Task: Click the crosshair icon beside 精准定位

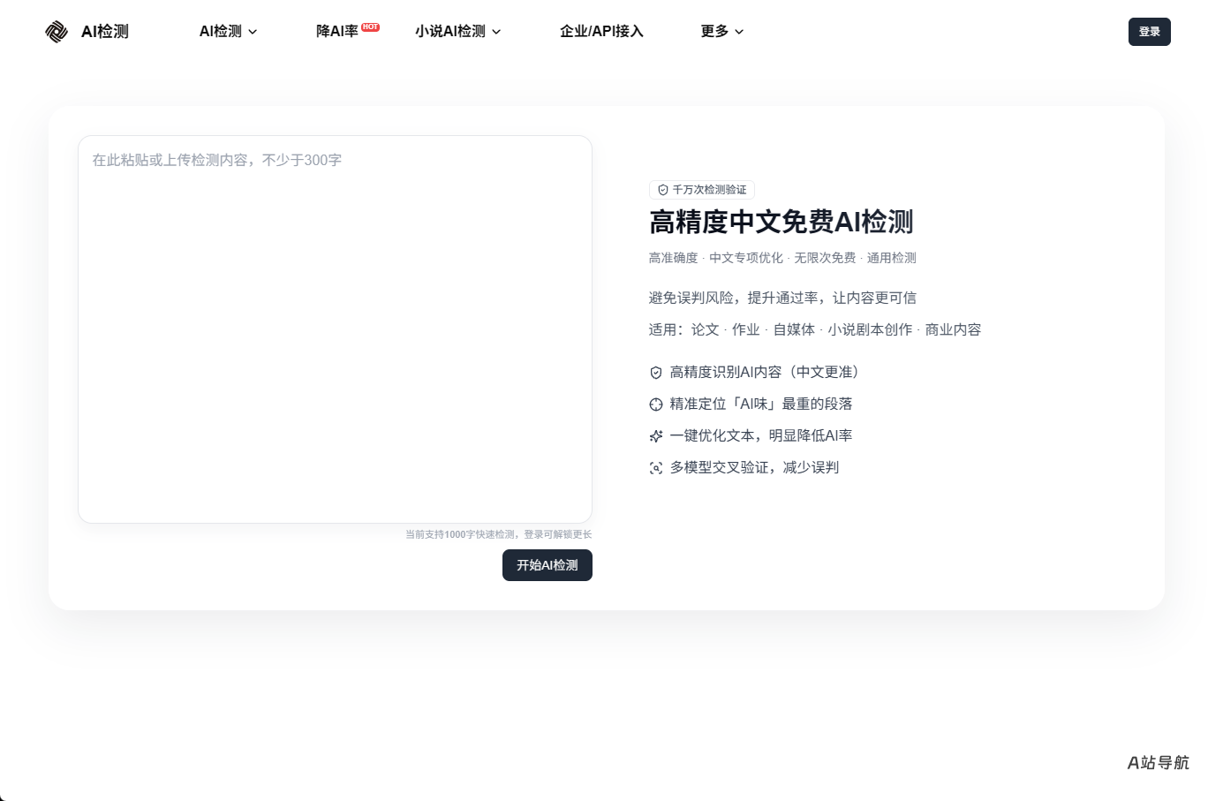Action: click(656, 404)
